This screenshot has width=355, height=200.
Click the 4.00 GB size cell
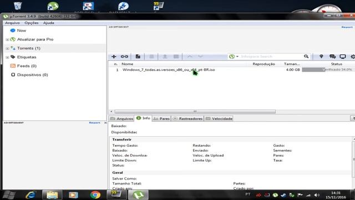pos(293,69)
